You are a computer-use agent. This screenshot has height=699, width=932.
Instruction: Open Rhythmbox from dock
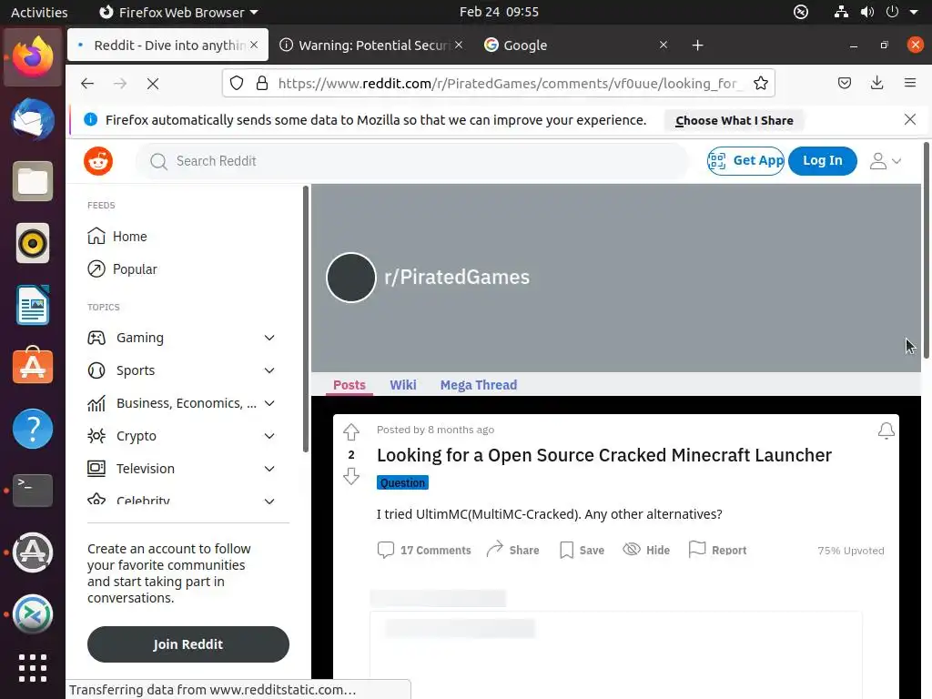(33, 243)
